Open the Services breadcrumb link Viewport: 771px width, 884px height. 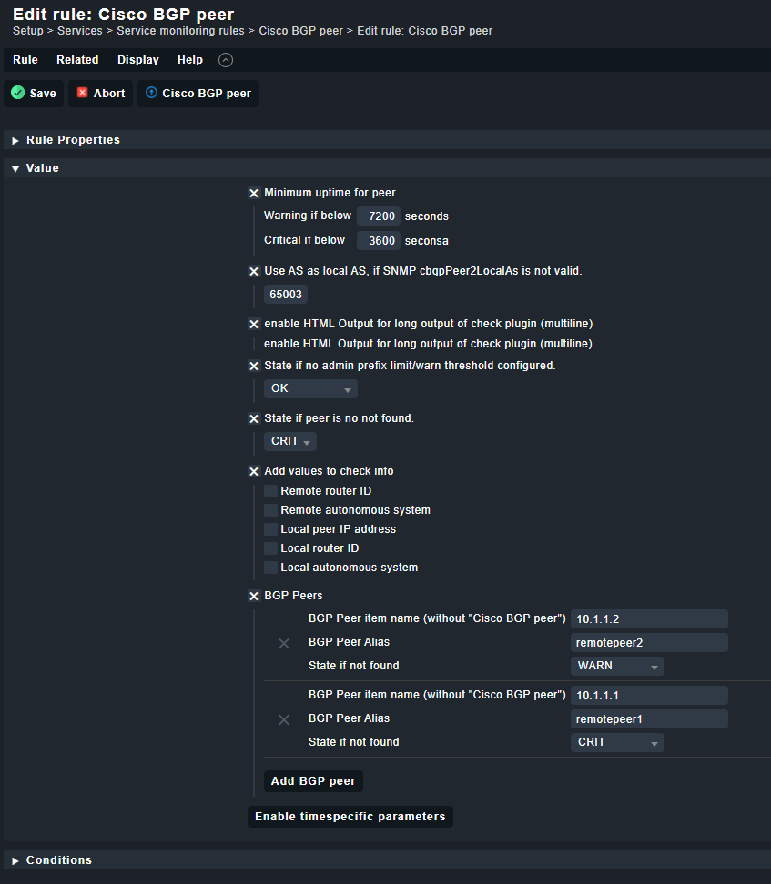[x=80, y=31]
